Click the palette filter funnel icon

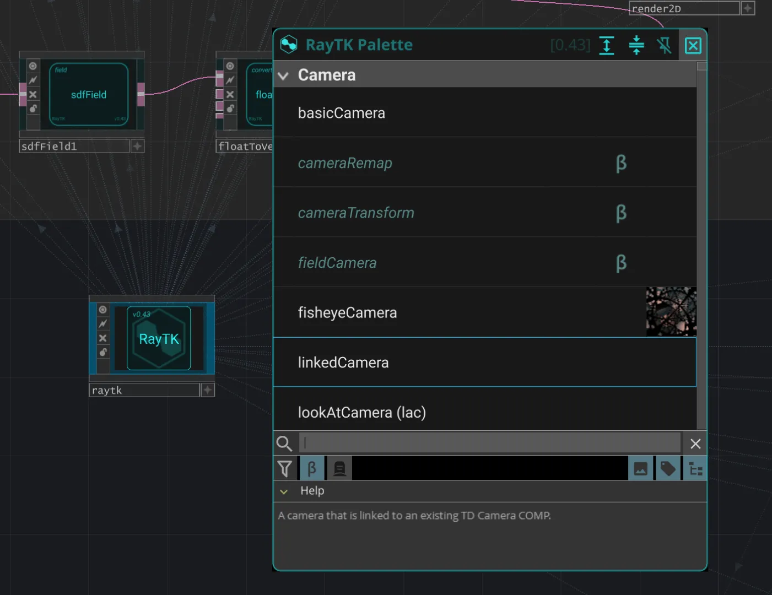coord(285,469)
